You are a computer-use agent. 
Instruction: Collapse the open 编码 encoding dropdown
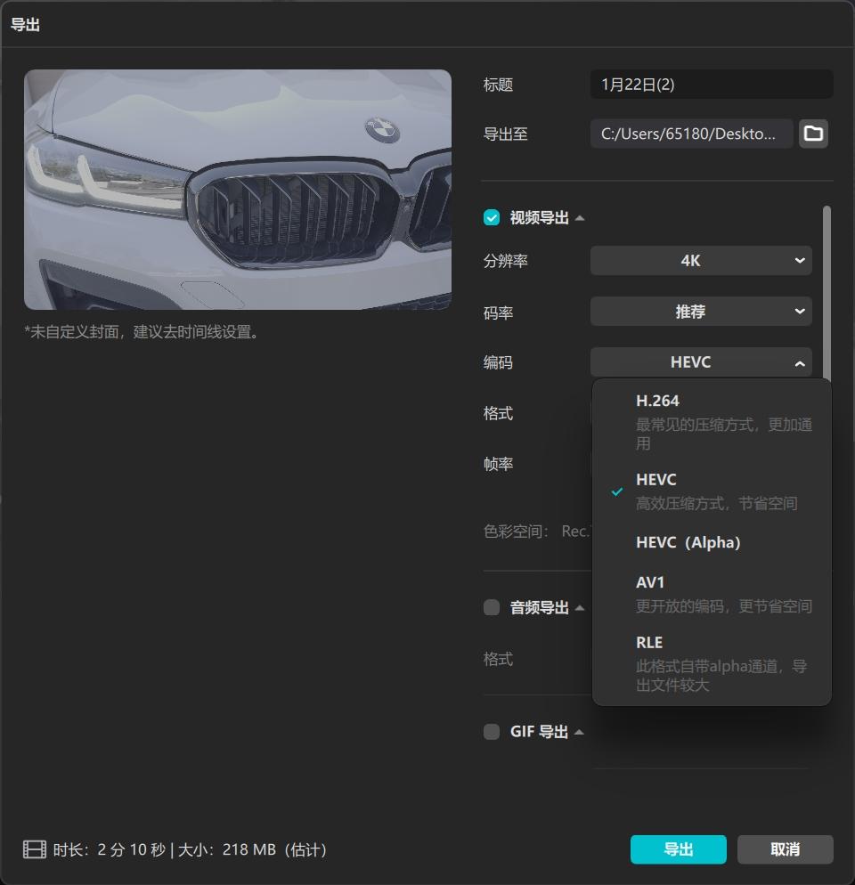[x=800, y=362]
